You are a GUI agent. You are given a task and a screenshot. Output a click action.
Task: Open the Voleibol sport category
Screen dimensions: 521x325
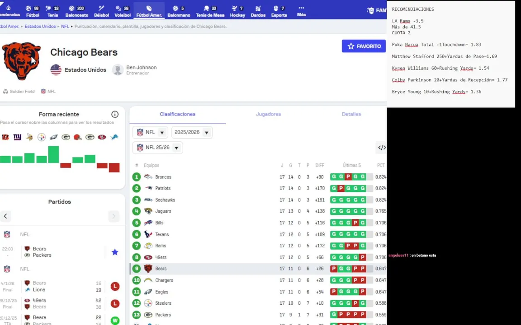[122, 11]
